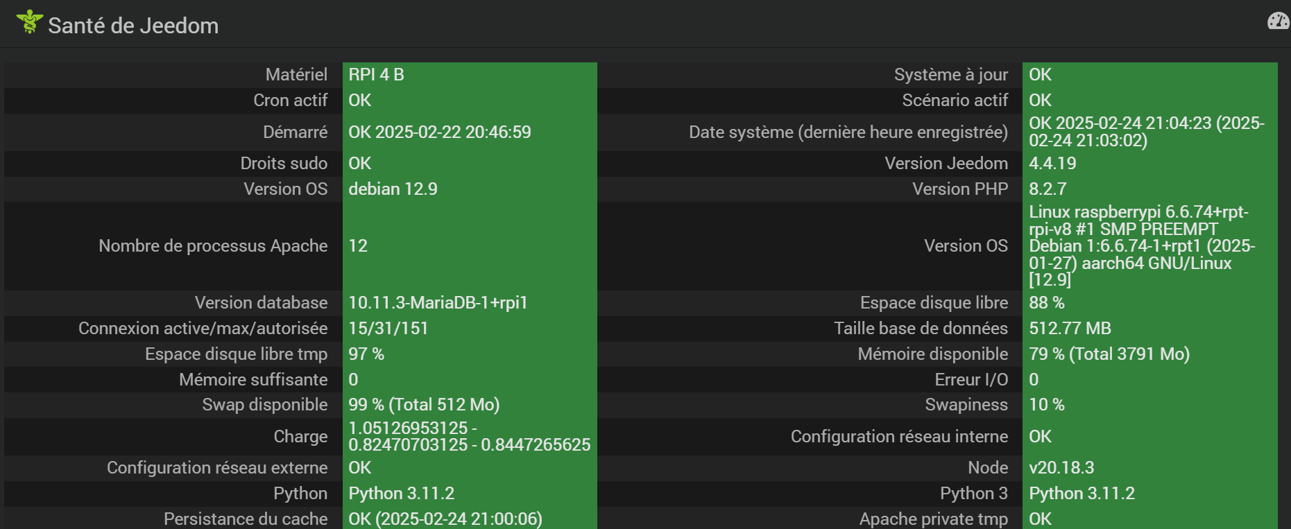The height and width of the screenshot is (529, 1291).
Task: Select the 'Apache private tmp' label
Action: 934,519
